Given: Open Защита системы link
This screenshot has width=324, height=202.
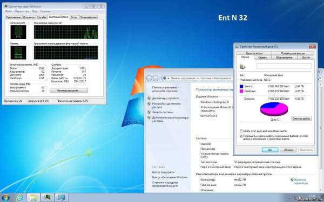Looking at the screenshot, I should tap(163, 112).
